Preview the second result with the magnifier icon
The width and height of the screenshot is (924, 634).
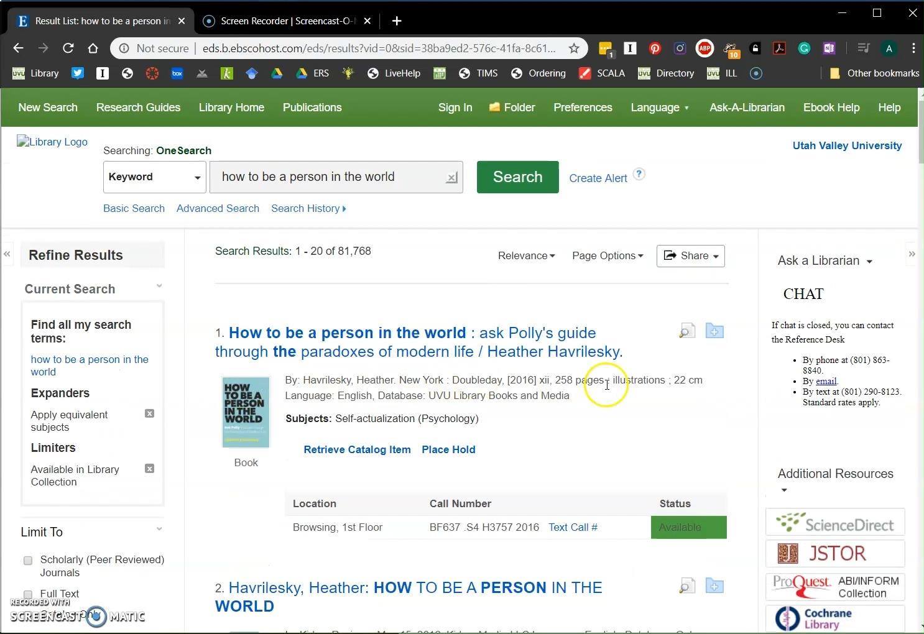[x=687, y=586]
